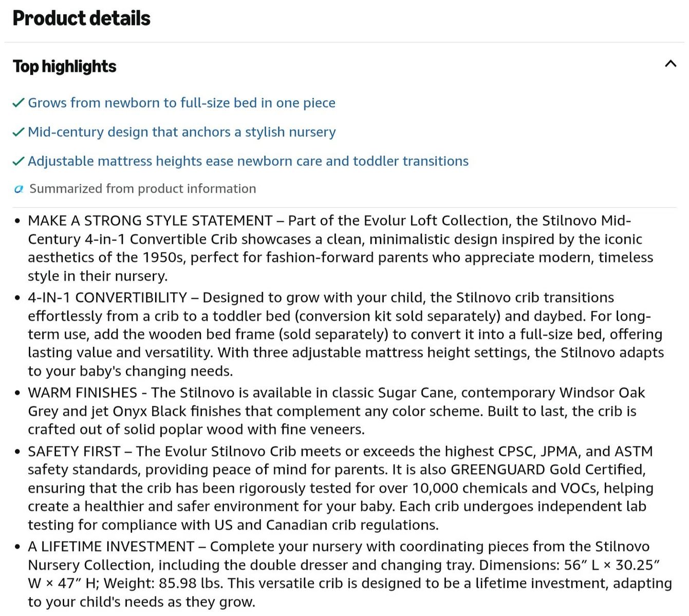Open 'Adjustable mattress heights' highlight link

pyautogui.click(x=248, y=161)
